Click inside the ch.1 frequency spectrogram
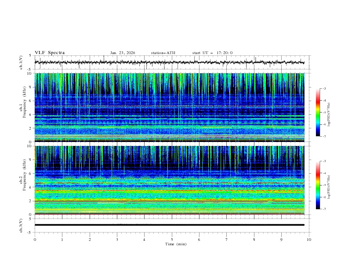 [171, 108]
